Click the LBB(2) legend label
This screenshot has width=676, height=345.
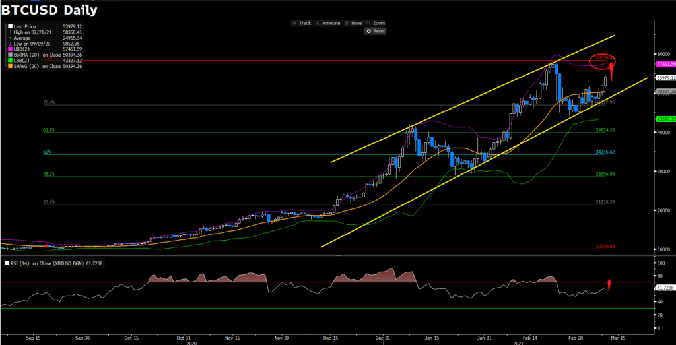(x=20, y=60)
